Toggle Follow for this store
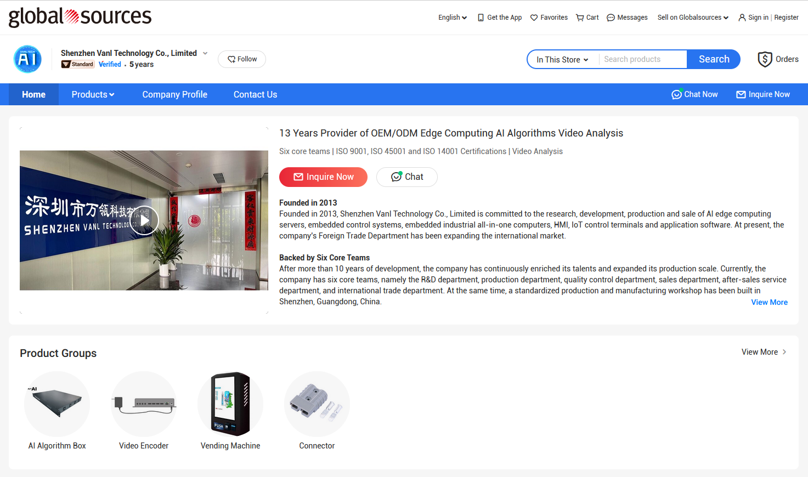The width and height of the screenshot is (808, 477). tap(242, 59)
